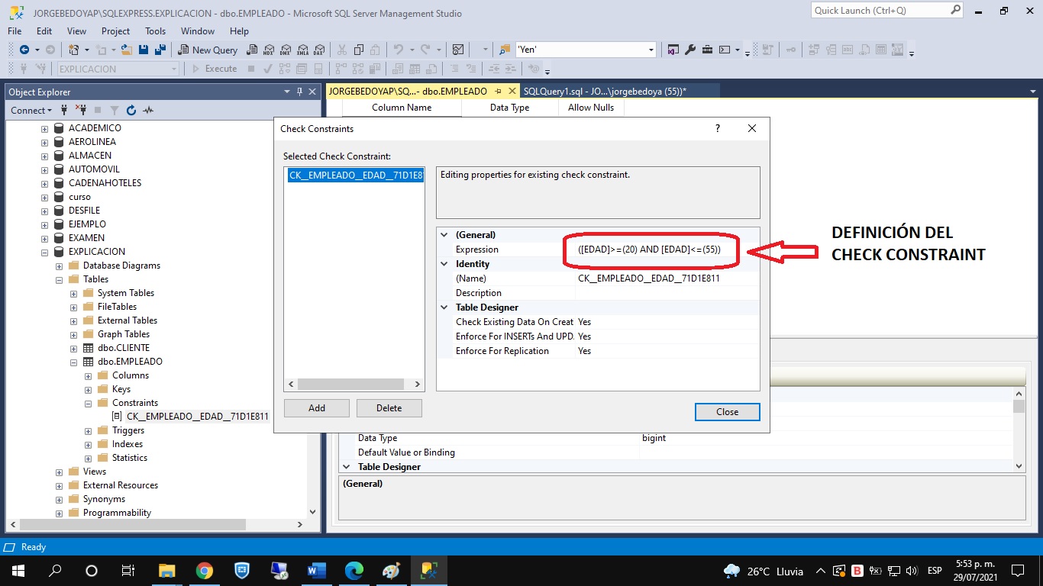
Task: Click the Refresh icon in Object Explorer
Action: coord(131,110)
